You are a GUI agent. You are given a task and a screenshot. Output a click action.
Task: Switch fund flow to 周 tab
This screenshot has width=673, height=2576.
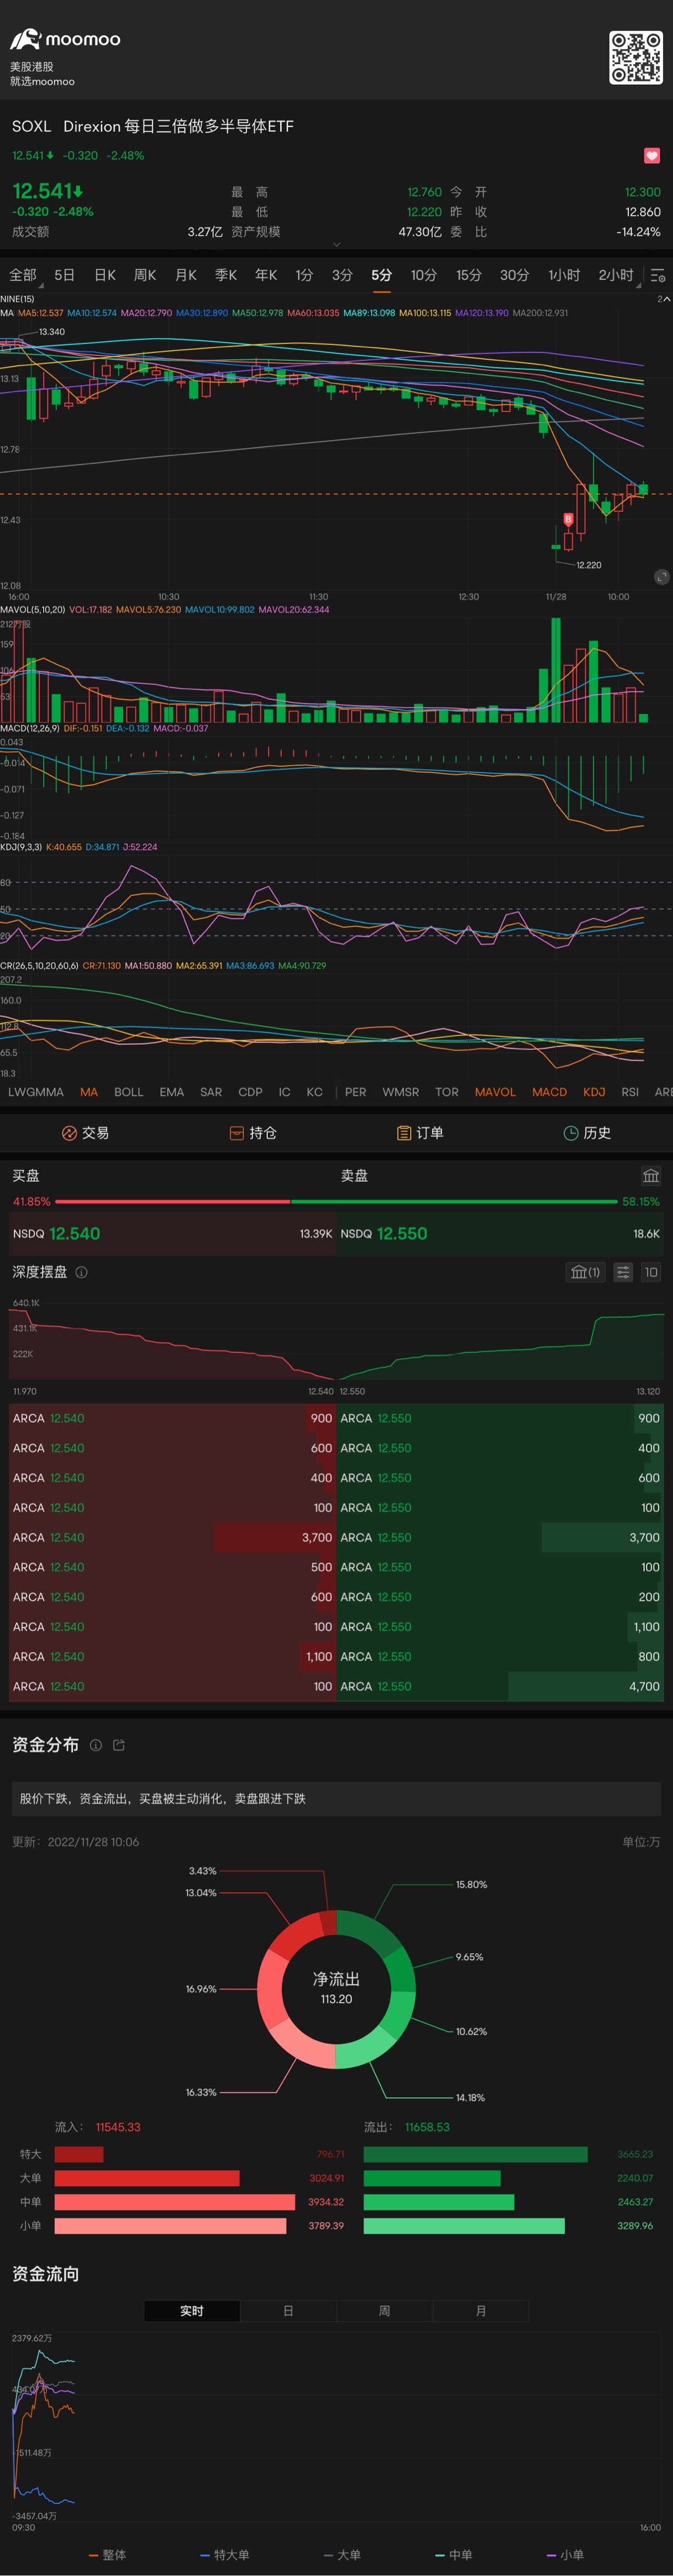tap(384, 2311)
